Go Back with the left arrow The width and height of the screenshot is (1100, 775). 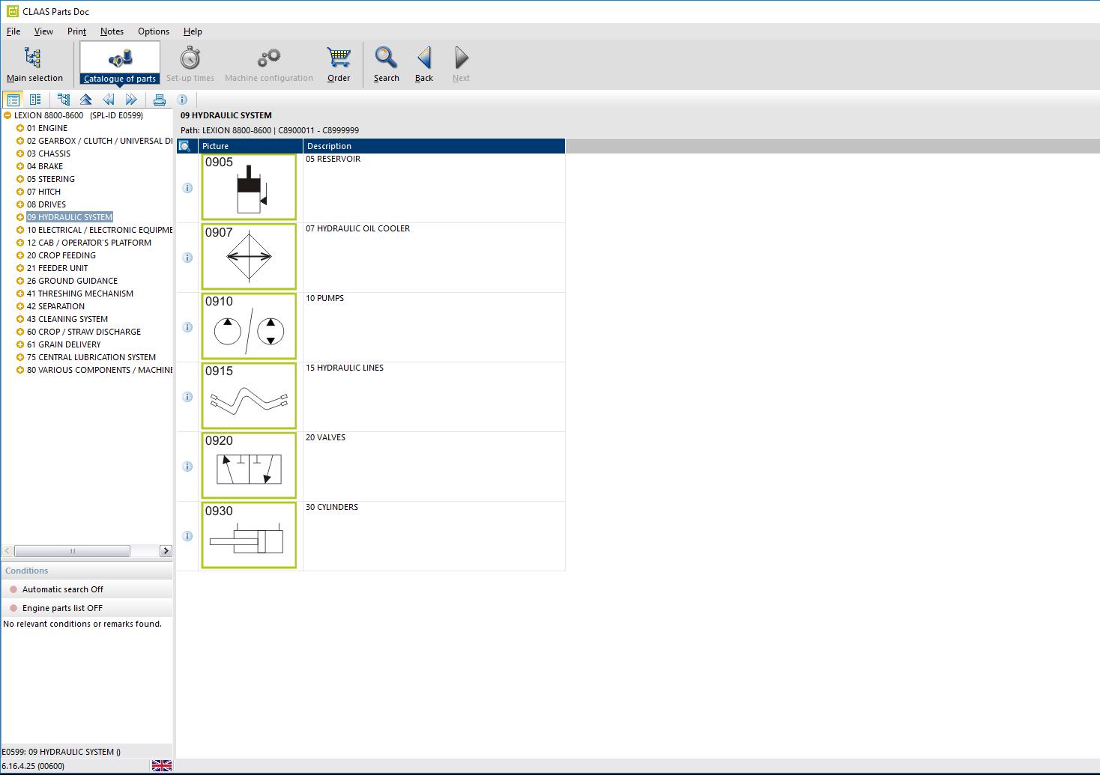424,64
